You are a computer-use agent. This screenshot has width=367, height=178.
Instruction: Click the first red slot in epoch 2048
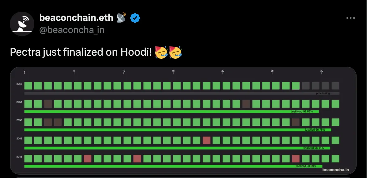pyautogui.click(x=88, y=159)
